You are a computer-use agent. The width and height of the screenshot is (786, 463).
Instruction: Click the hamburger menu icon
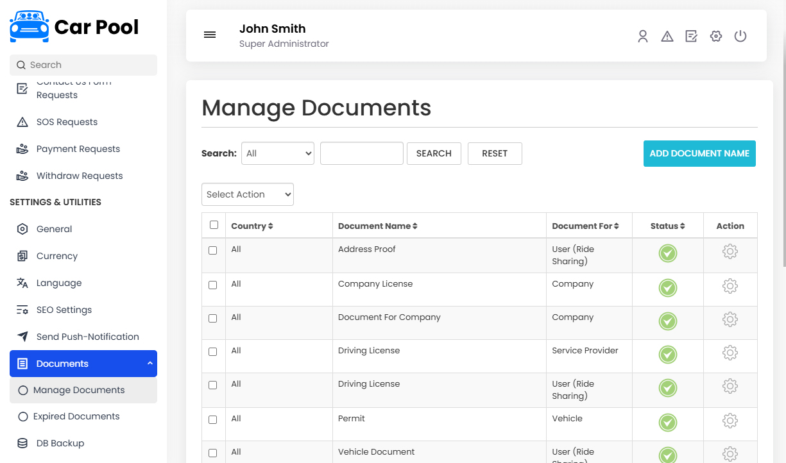coord(210,35)
